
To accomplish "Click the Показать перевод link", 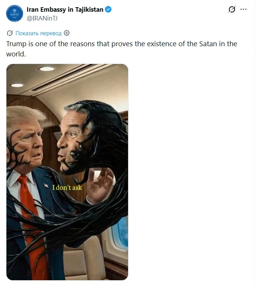I will 38,33.
